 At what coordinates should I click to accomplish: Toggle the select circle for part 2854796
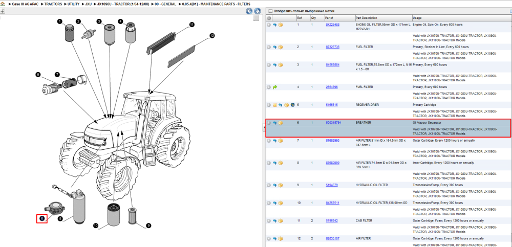[x=269, y=87]
